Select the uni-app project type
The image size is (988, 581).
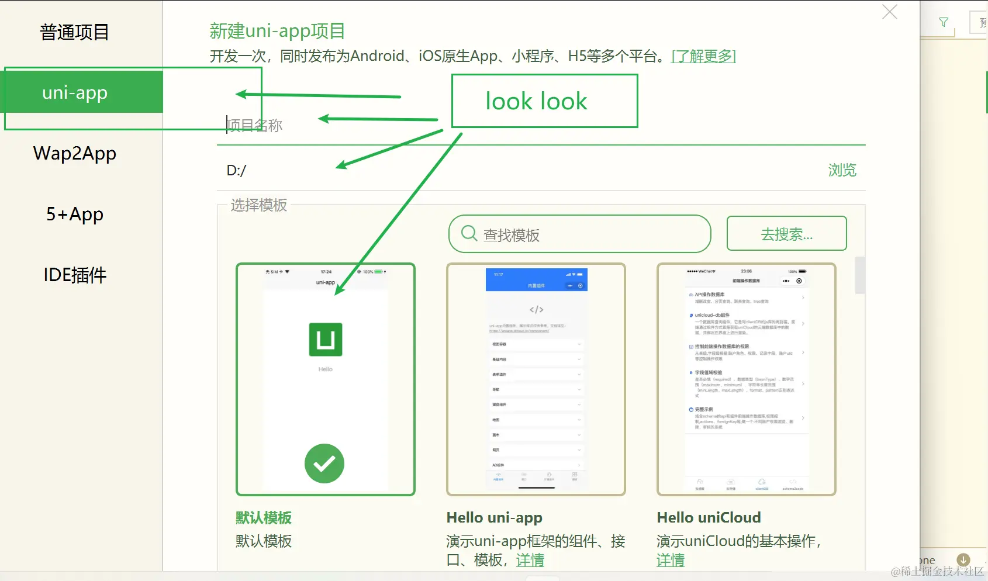tap(74, 92)
